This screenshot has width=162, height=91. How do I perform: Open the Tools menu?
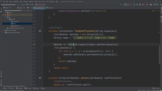click(x=44, y=2)
